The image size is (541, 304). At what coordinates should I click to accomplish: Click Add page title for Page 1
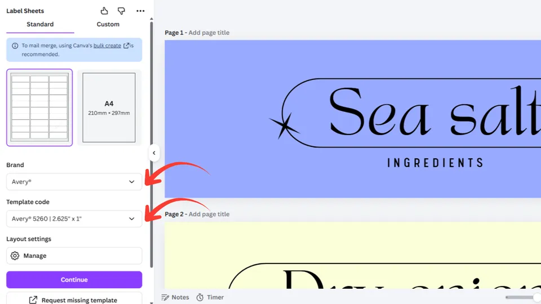tap(209, 33)
